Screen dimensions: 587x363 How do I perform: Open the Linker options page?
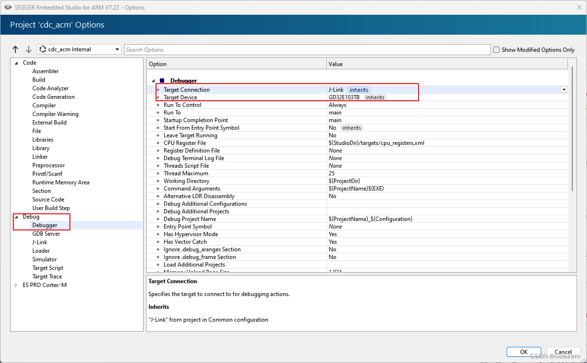[x=40, y=157]
